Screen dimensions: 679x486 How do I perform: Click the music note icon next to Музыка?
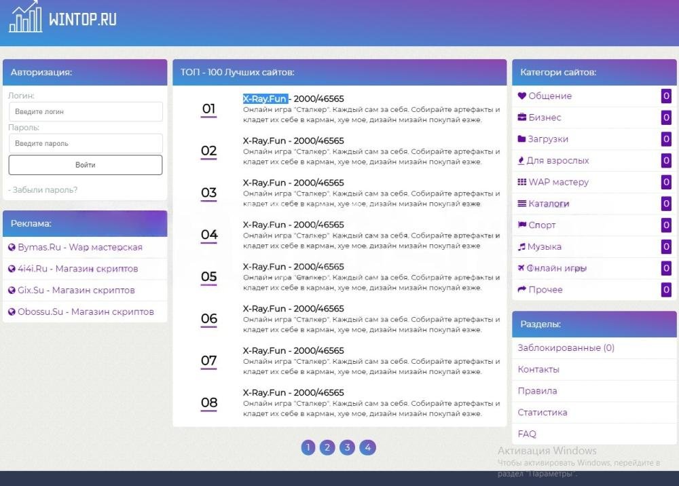click(x=521, y=246)
